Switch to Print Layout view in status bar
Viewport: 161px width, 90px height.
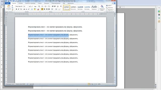pyautogui.click(x=89, y=84)
